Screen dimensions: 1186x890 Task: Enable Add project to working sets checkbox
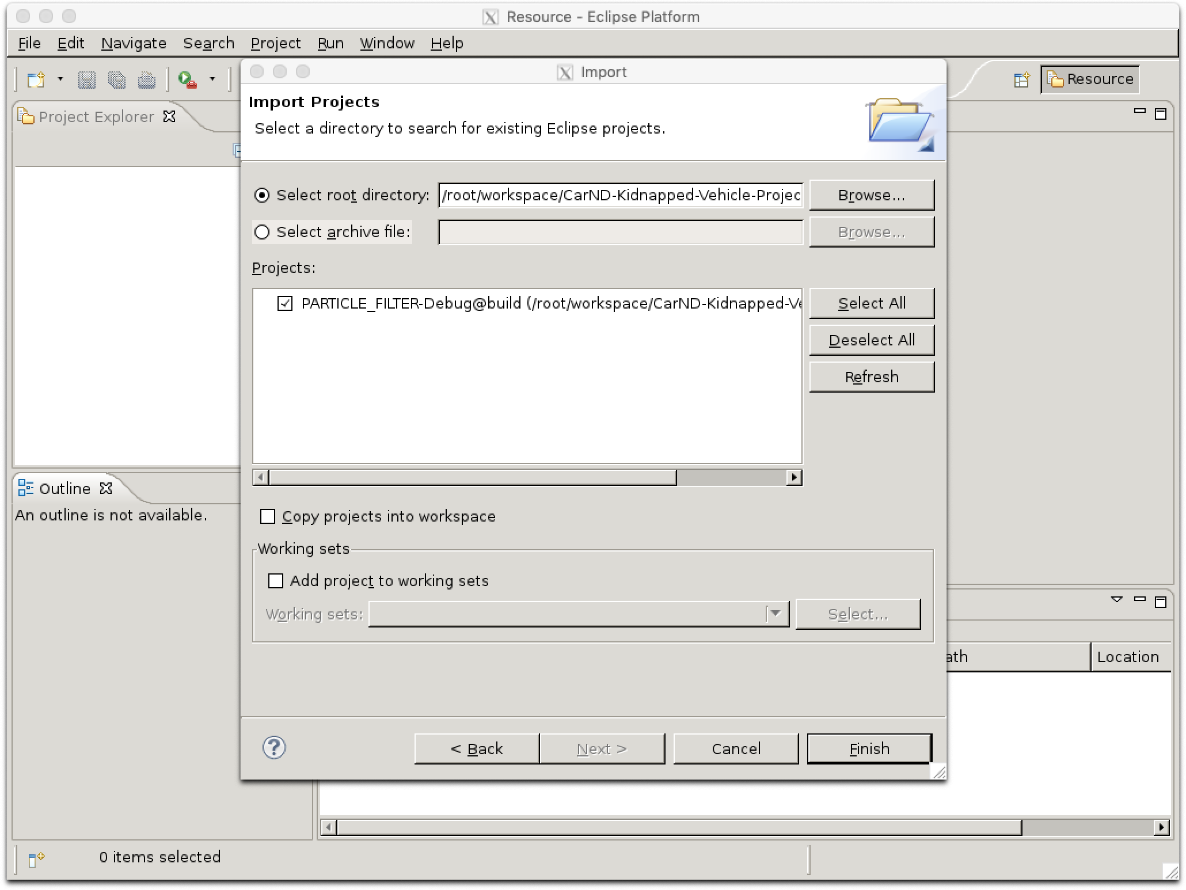click(x=275, y=580)
